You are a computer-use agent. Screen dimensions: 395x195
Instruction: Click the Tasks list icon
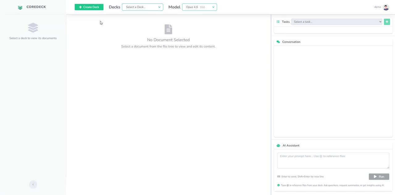(x=278, y=22)
